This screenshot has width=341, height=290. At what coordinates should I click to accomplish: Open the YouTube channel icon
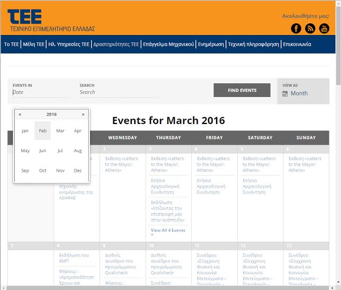click(x=324, y=29)
